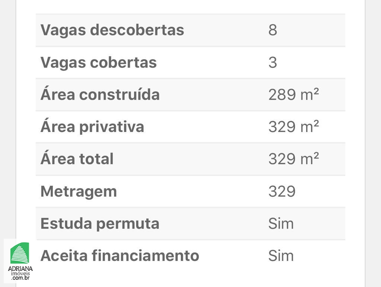Click the value 3 for Vagas cobertas
Viewport: 381px width, 287px height.
point(273,62)
